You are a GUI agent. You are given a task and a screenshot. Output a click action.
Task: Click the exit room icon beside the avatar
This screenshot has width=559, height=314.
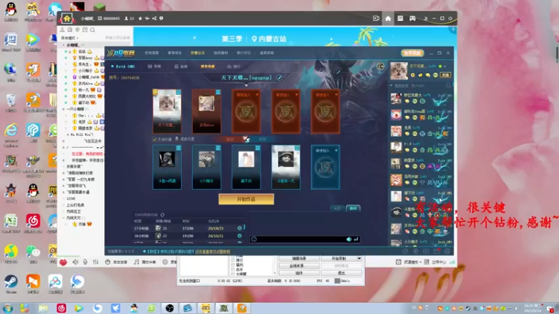380,66
